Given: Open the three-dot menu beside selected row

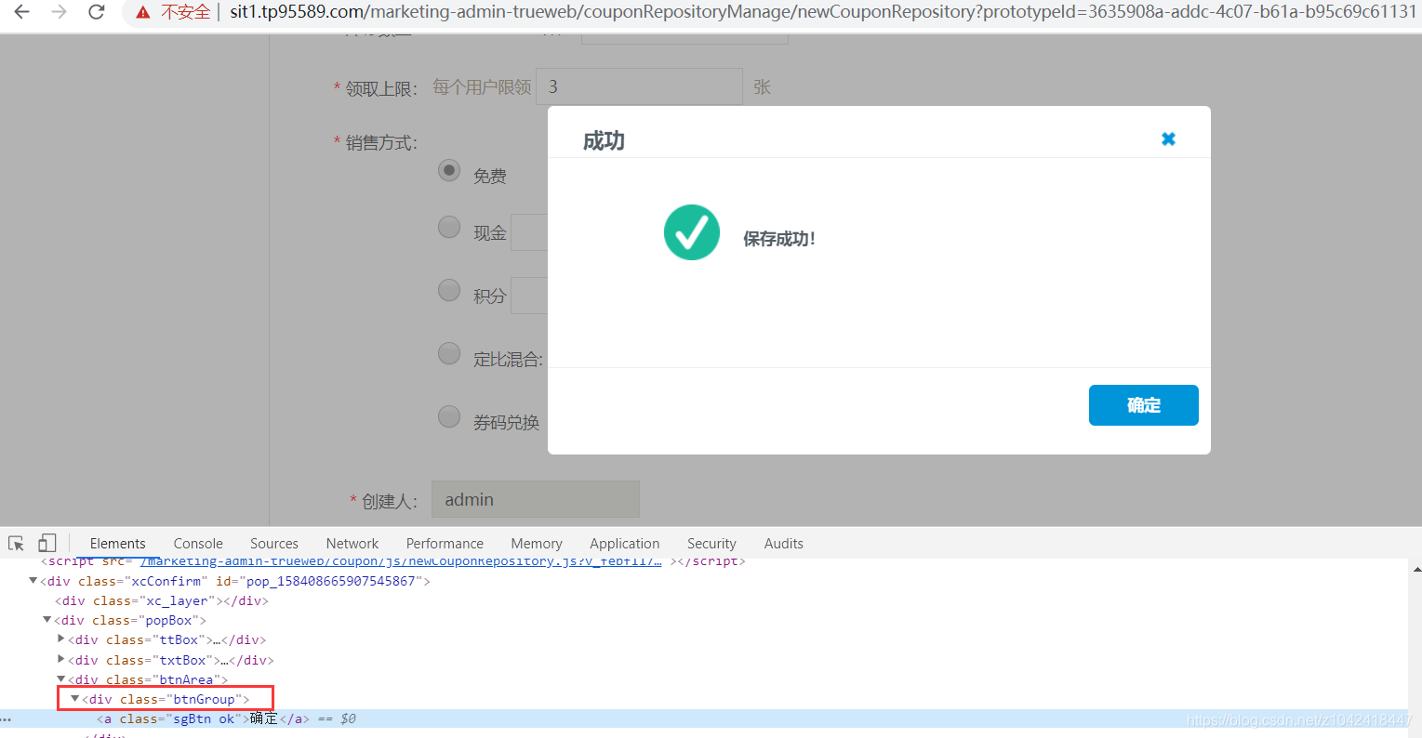Looking at the screenshot, I should (7, 718).
